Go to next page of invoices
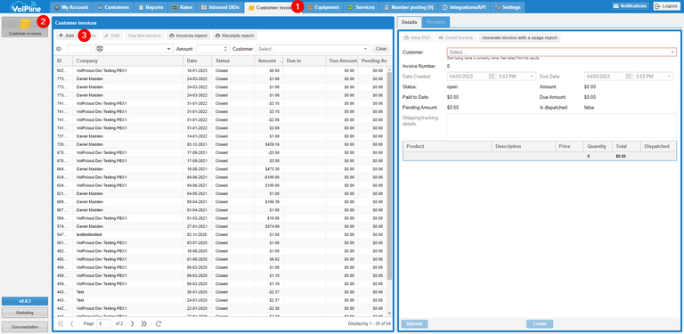The width and height of the screenshot is (684, 334). (132, 323)
